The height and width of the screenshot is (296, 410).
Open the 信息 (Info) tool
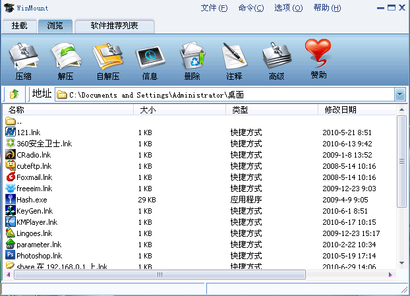(x=150, y=59)
